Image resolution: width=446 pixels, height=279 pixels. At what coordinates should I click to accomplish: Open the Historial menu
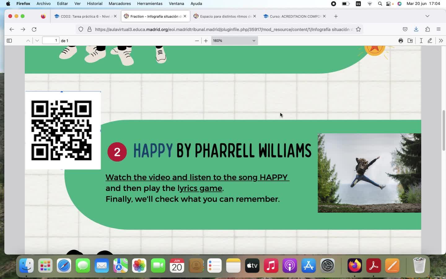tap(94, 4)
